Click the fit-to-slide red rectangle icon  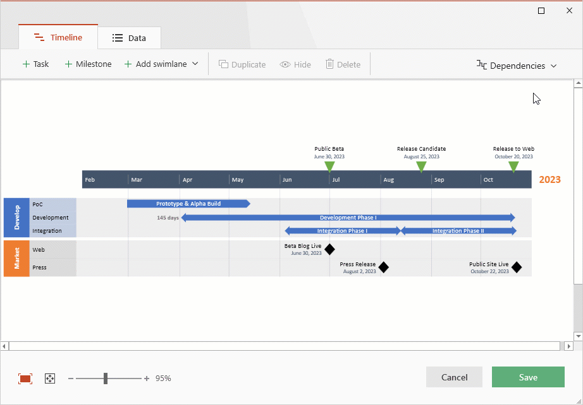pos(25,378)
